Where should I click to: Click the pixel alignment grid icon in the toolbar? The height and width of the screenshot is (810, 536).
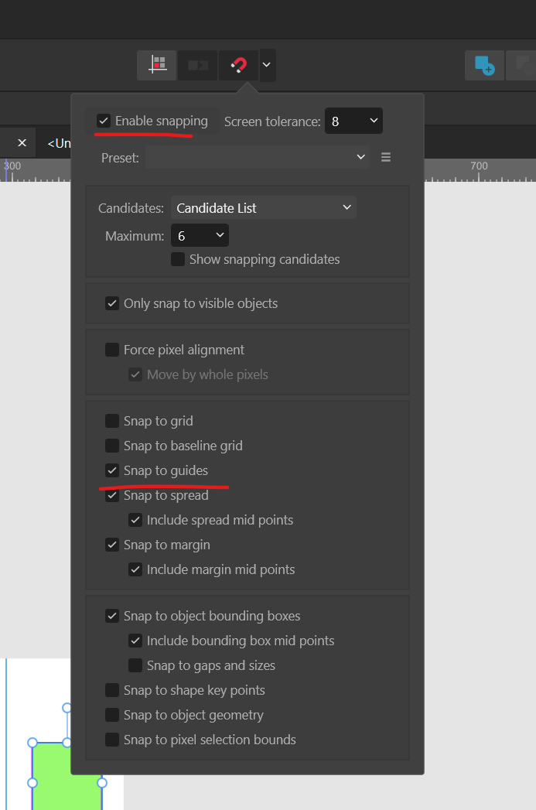[156, 65]
